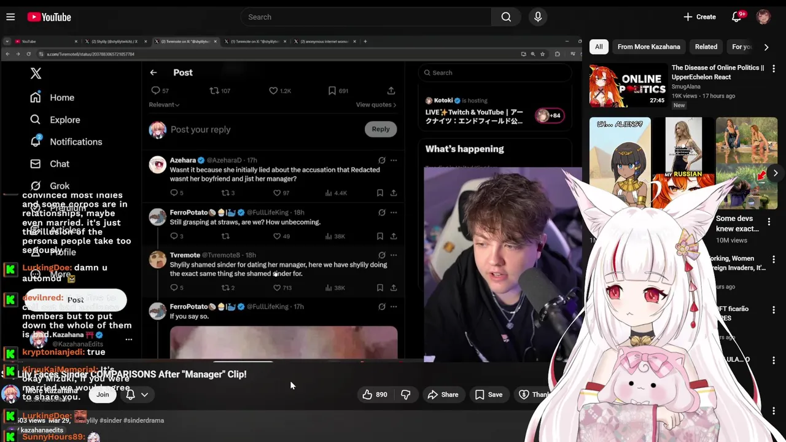Open more menu on FerroPotato's 17h reply
This screenshot has height=442, width=786.
coord(394,306)
